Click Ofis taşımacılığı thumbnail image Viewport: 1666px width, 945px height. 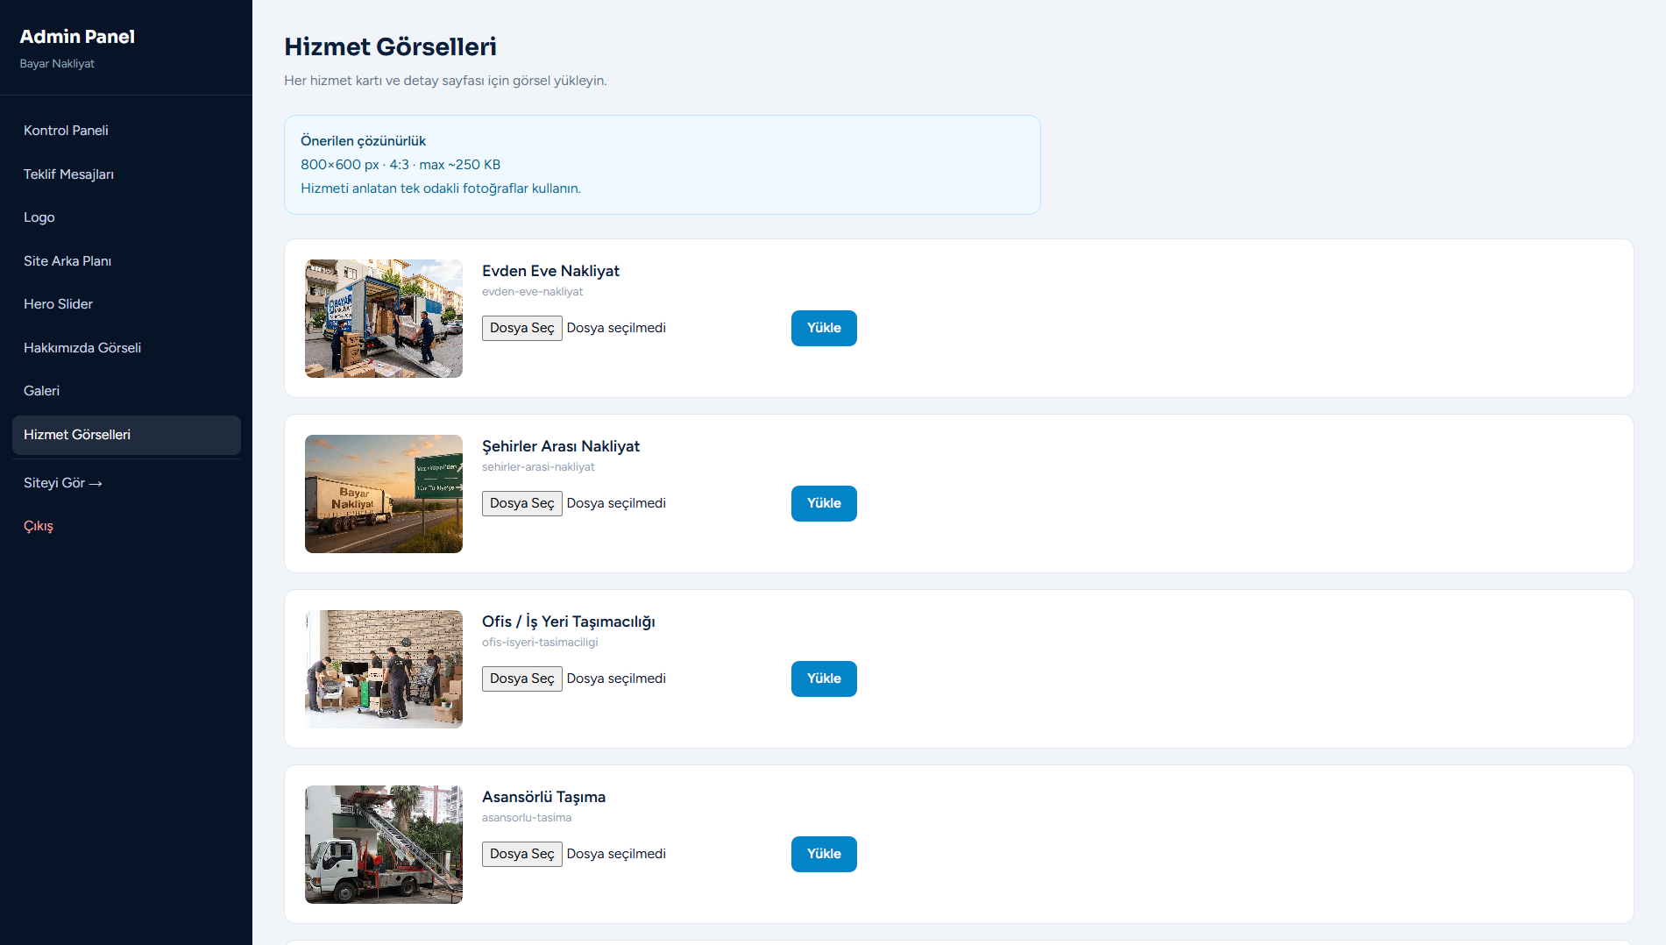point(384,669)
